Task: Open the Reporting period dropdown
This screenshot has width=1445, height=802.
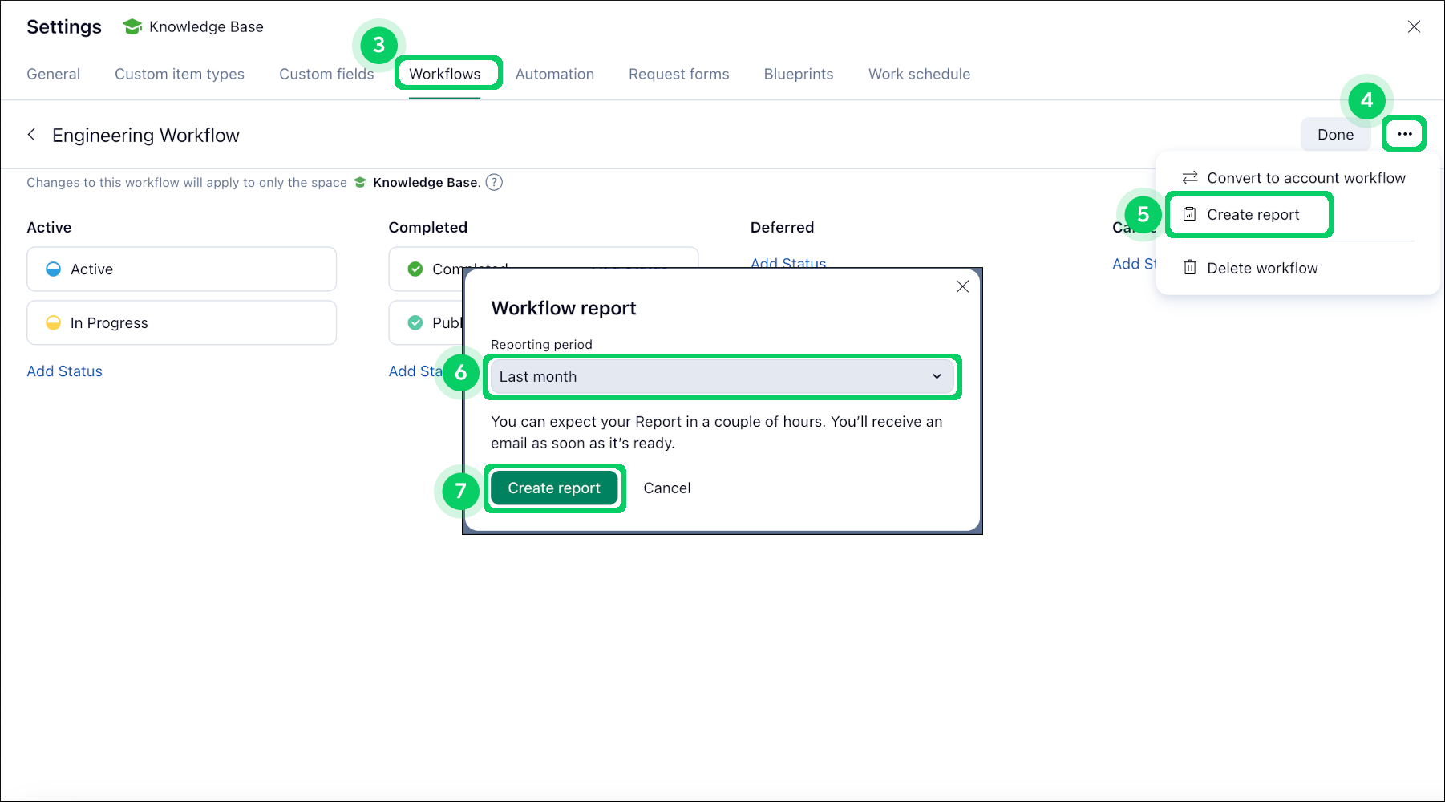Action: click(721, 376)
